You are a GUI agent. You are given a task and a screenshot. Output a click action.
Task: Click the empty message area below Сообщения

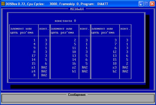pos(78,99)
